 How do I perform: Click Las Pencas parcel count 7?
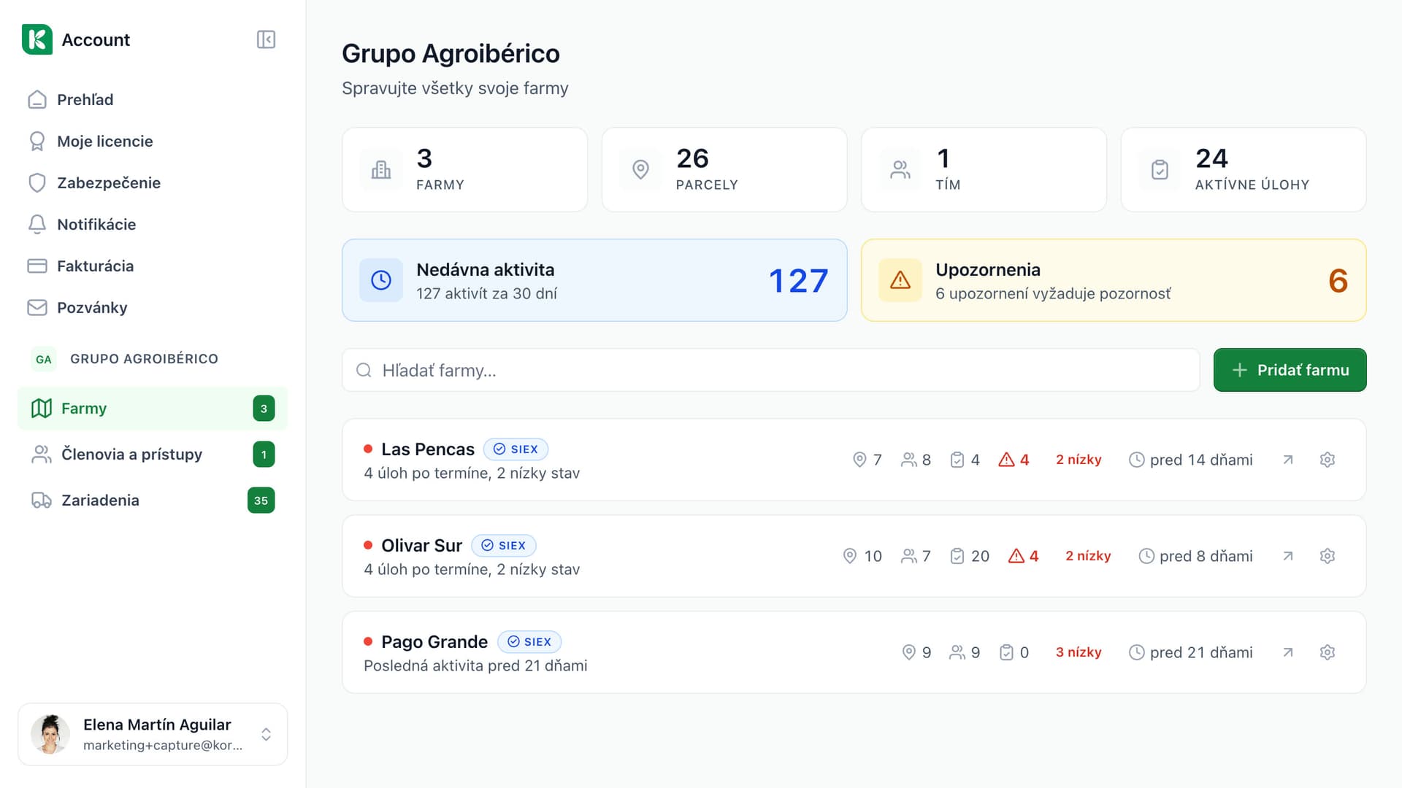pos(867,460)
